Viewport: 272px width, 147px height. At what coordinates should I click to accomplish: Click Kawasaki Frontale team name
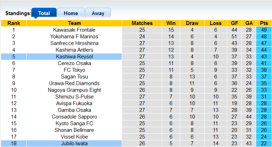[x=74, y=30]
